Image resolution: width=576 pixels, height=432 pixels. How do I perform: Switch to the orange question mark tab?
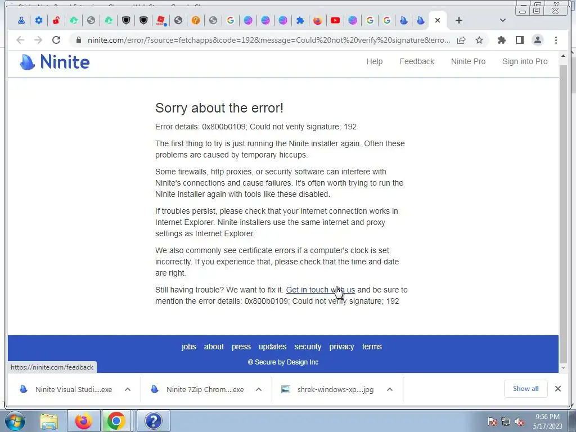[196, 21]
